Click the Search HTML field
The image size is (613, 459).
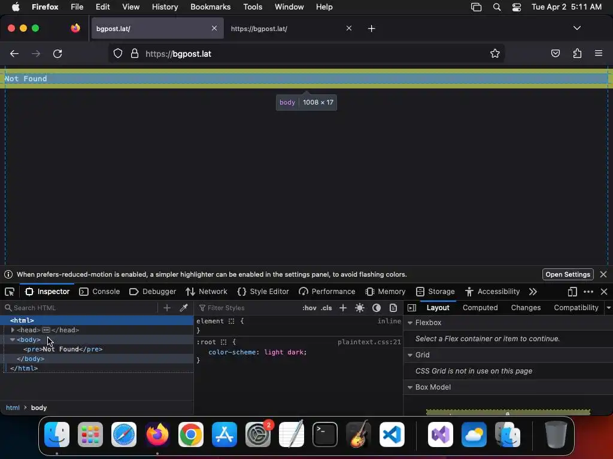tap(80, 308)
